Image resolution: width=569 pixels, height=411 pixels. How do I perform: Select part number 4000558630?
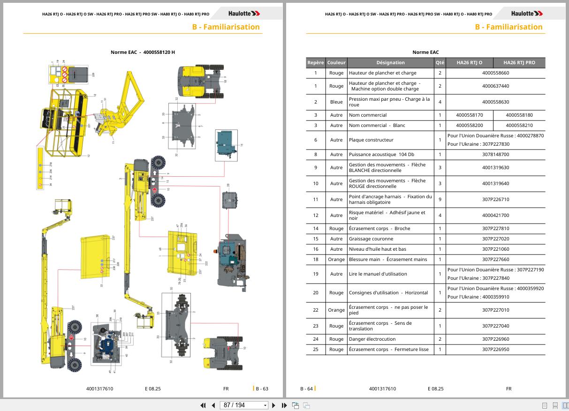click(x=495, y=102)
